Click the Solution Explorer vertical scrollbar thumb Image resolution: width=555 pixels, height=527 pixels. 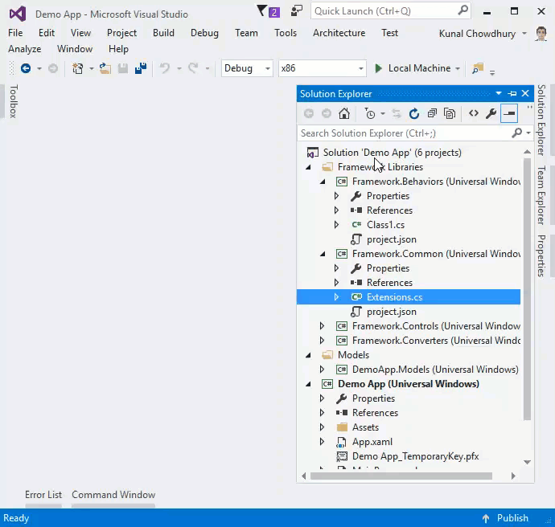click(527, 289)
